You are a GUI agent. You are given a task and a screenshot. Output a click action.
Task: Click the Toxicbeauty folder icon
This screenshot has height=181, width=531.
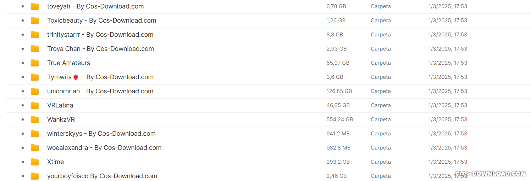click(x=35, y=21)
